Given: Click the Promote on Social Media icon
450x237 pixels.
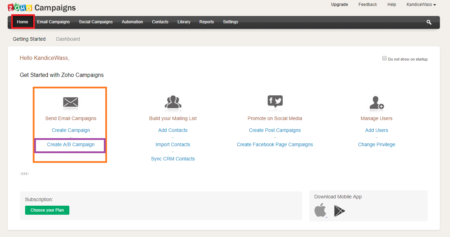Looking at the screenshot, I should [275, 101].
